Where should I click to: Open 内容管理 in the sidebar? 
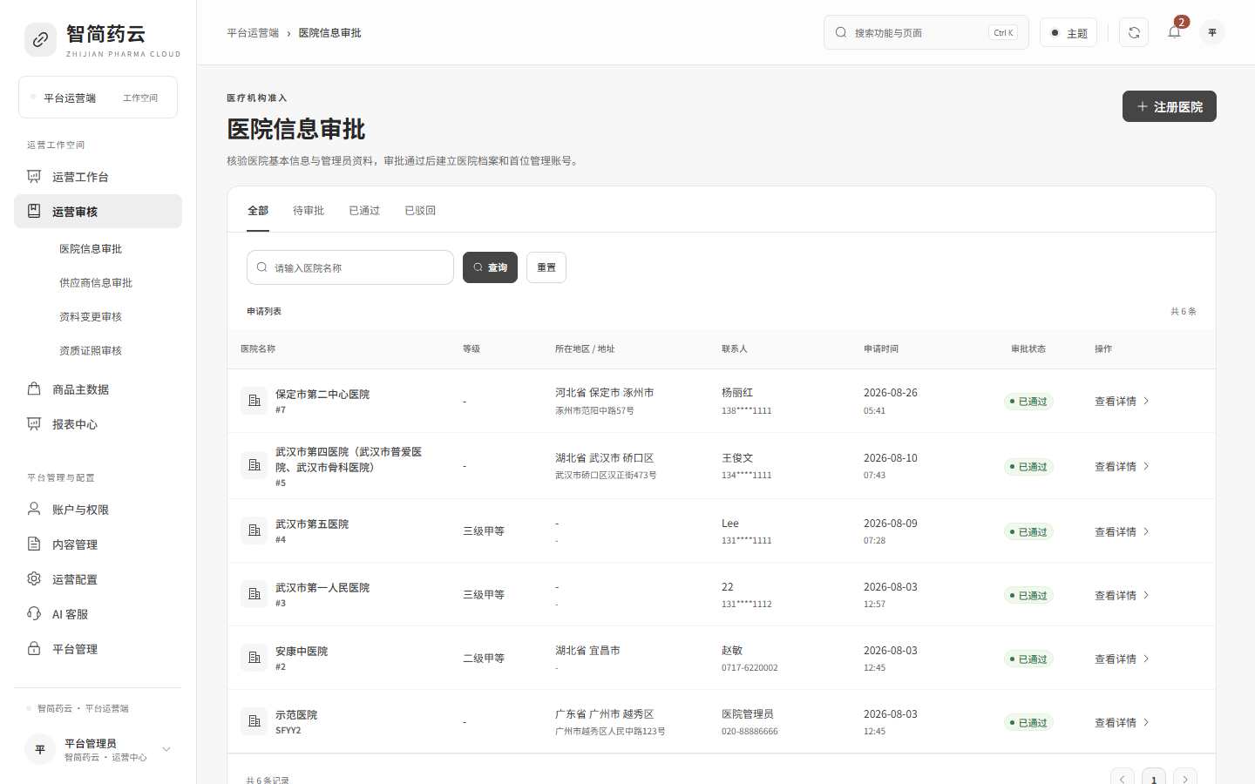click(x=98, y=544)
